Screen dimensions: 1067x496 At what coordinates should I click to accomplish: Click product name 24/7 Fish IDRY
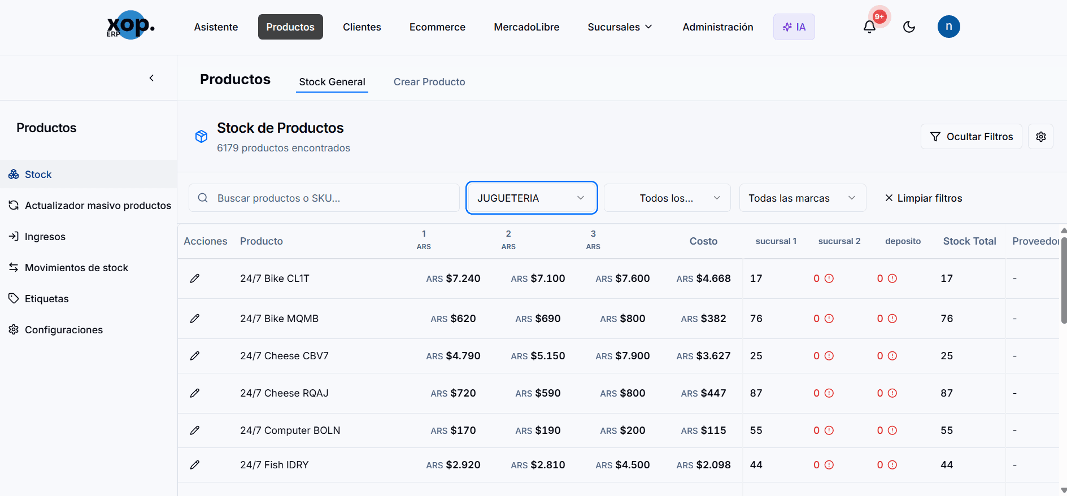coord(275,465)
